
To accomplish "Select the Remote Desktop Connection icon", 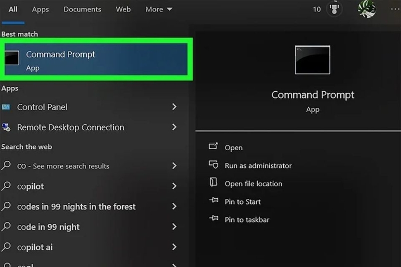I will pos(6,127).
